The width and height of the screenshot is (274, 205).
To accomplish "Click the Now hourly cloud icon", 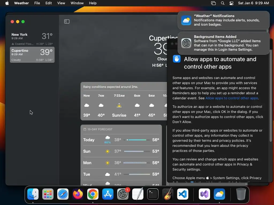I will click(x=87, y=105).
